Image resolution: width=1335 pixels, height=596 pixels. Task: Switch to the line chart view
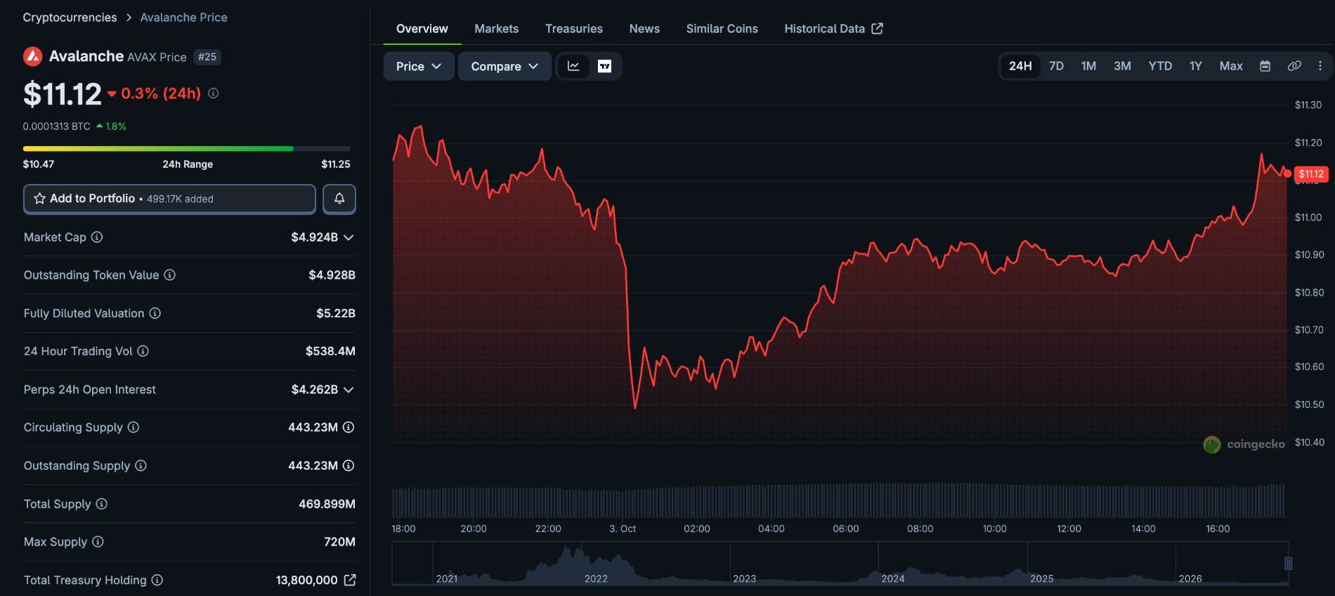pyautogui.click(x=573, y=66)
